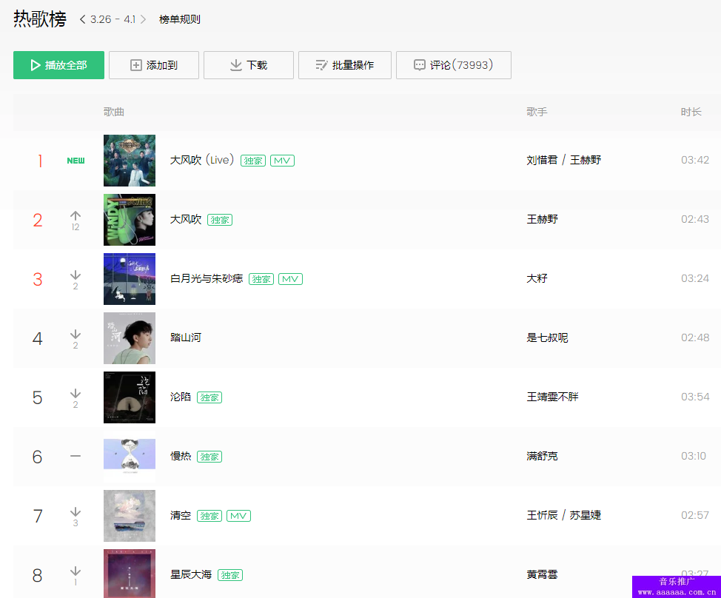Image resolution: width=721 pixels, height=598 pixels.
Task: Open album cover of 大风吹 (Live)
Action: tap(130, 161)
